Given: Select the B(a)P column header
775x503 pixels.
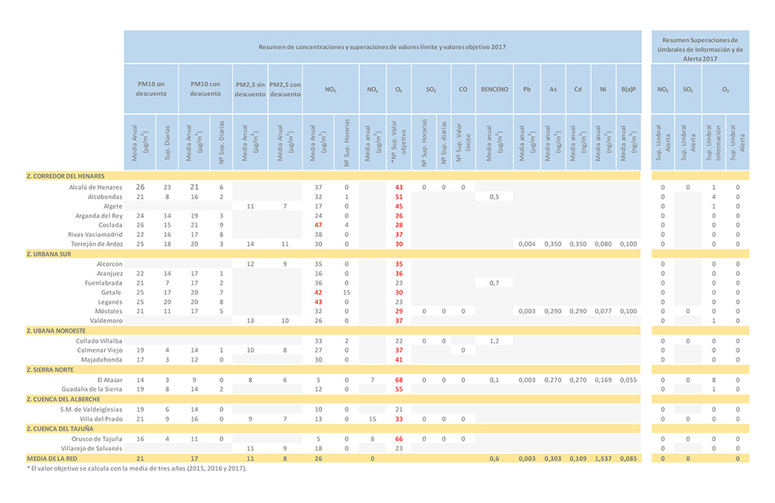Looking at the screenshot, I should 628,89.
